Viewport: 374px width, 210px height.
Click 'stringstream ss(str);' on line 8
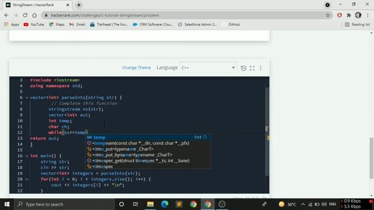coord(76,109)
